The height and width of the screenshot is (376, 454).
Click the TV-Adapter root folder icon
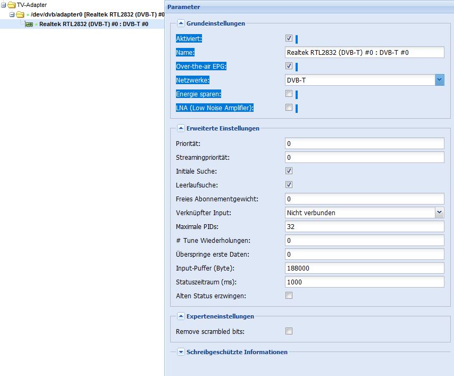click(12, 5)
